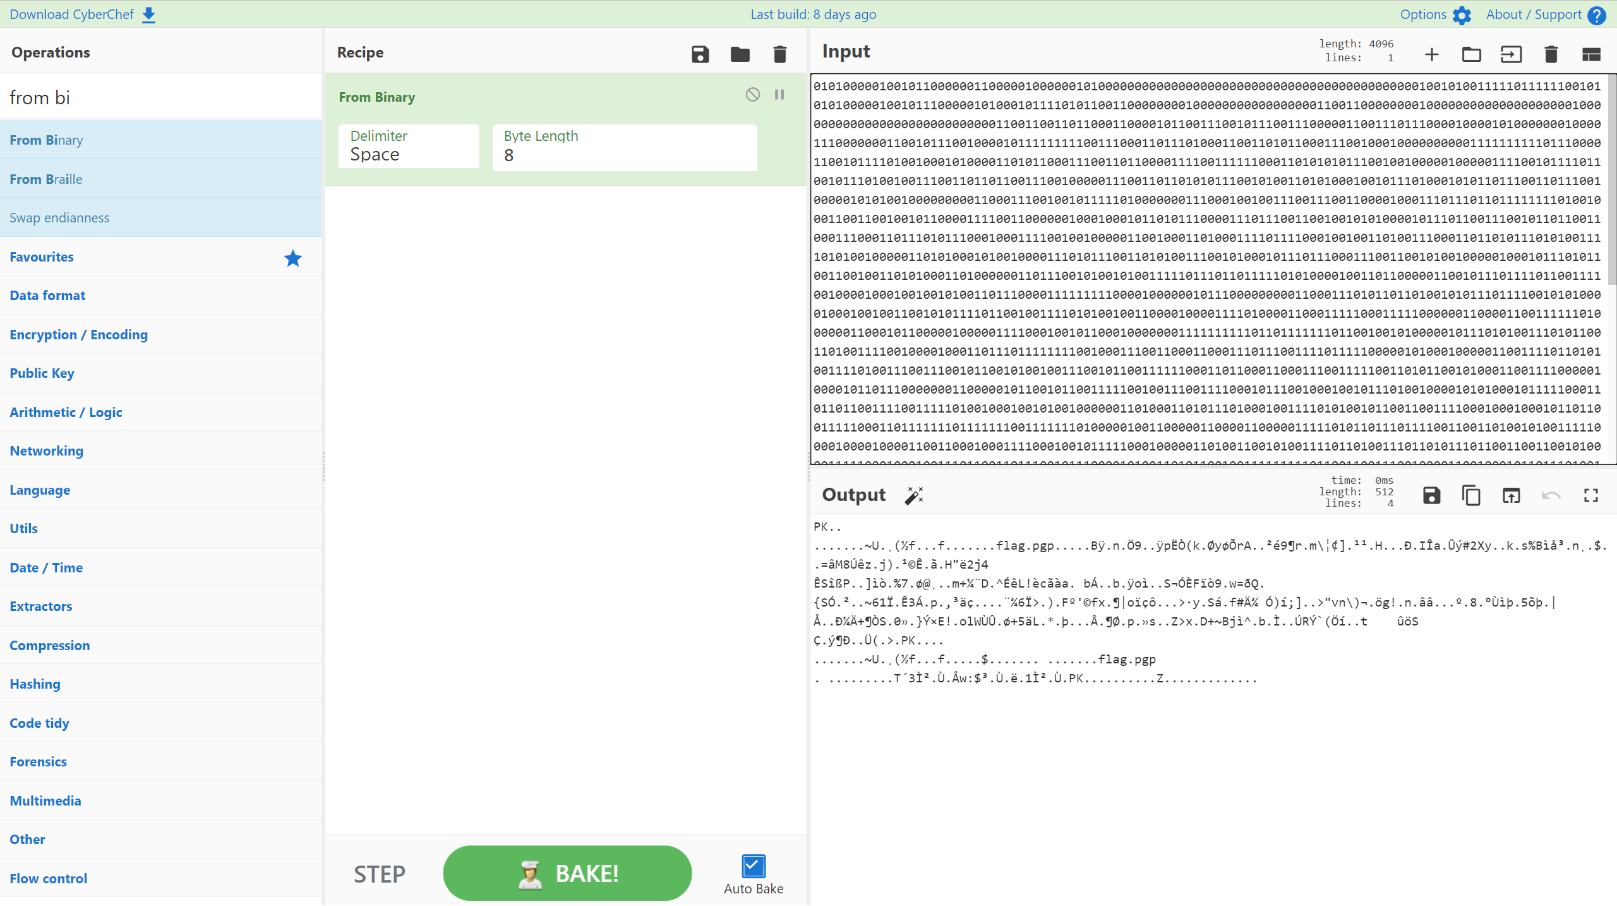This screenshot has height=906, width=1617.
Task: Expand the Encryption / Encoding category
Action: (78, 334)
